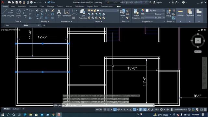Expand the Properties panel
The image size is (208, 117).
[147, 21]
